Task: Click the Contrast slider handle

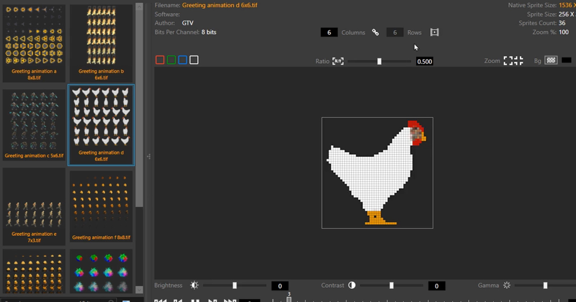Action: click(x=392, y=285)
